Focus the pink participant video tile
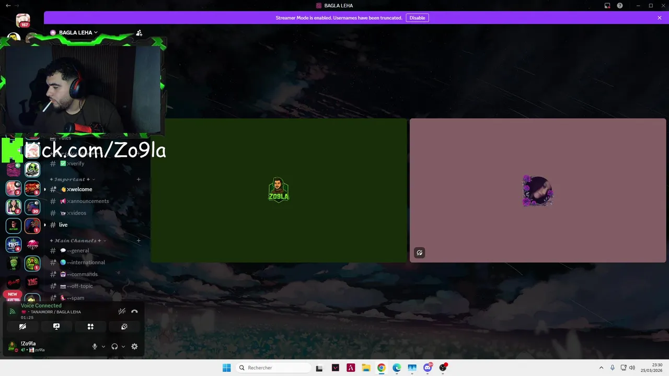Screen dimensions: 669x376 click(x=538, y=190)
